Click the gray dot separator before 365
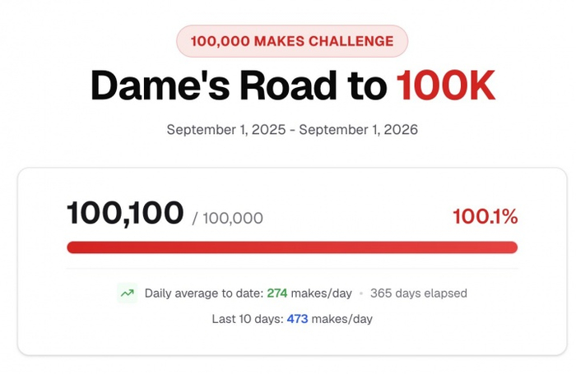The width and height of the screenshot is (576, 374). (x=361, y=293)
